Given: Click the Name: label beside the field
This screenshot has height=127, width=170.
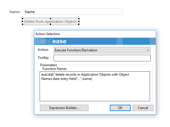Looking at the screenshot, I should [x=15, y=12].
